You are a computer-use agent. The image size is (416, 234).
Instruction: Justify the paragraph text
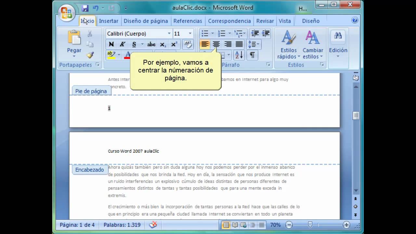[239, 44]
